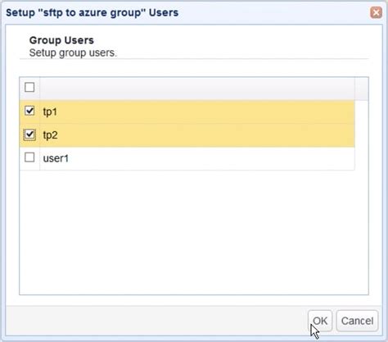
Task: Uncheck the tp1 user checkbox
Action: click(29, 111)
